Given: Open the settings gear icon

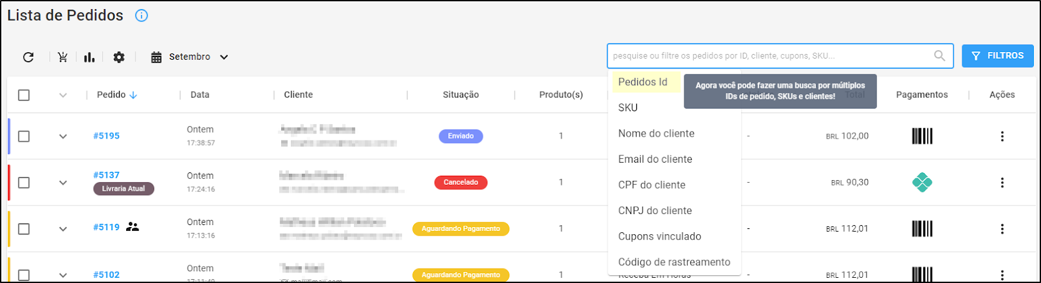Looking at the screenshot, I should (x=118, y=57).
